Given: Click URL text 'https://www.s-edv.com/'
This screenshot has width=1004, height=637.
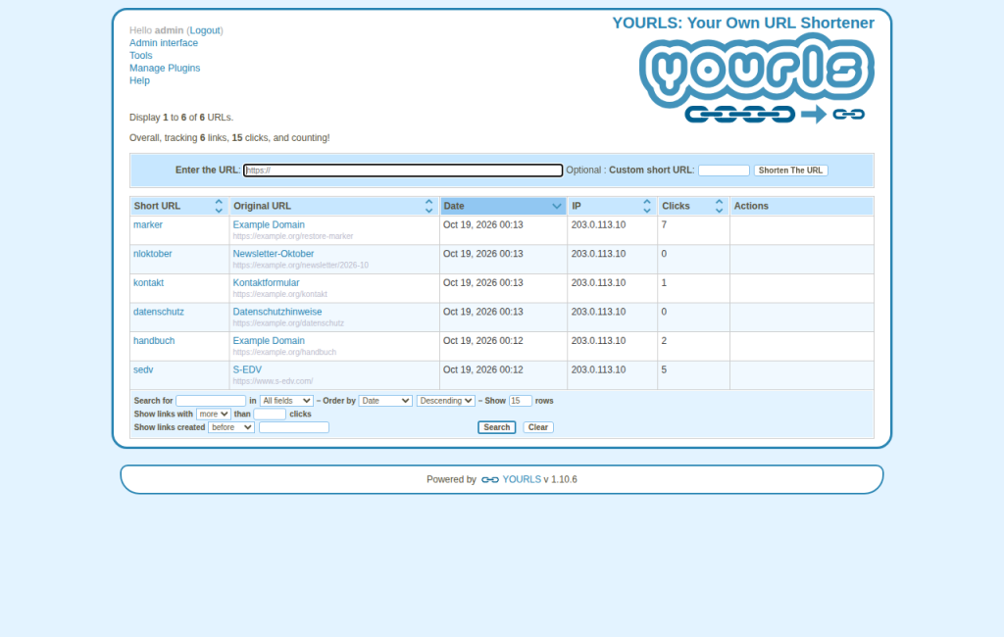Looking at the screenshot, I should tap(273, 381).
